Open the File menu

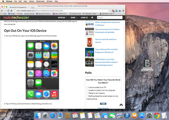pyautogui.click(x=15, y=1)
